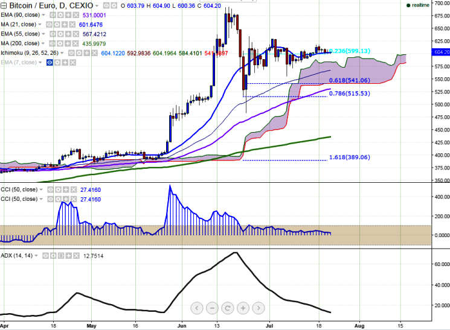Show the hidden EMA (7, close) line
Viewport: 450px width, 330px height.
click(x=50, y=63)
